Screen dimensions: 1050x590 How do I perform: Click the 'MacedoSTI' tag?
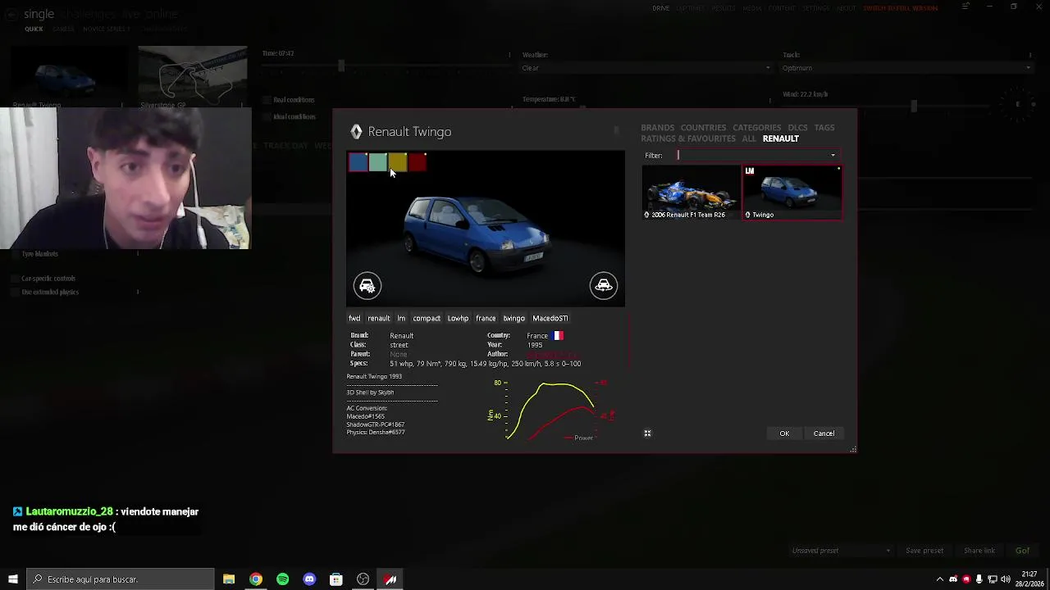(550, 318)
